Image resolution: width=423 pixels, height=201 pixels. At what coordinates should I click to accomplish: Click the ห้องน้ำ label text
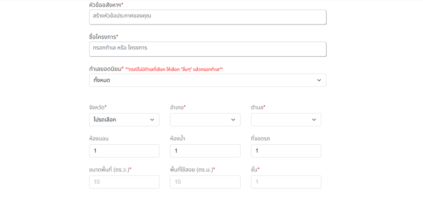178,139
